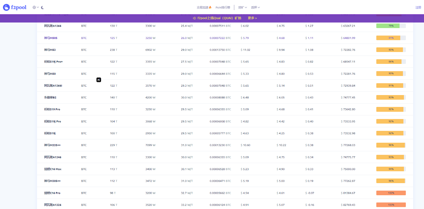Select miner name 蚂蚁S19 Pro
424x209 pixels.
pyautogui.click(x=52, y=109)
